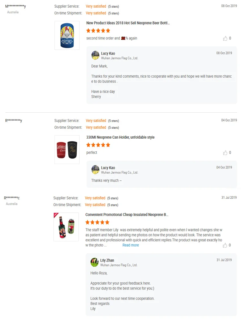Click reviewer name R********c
241x319 pixels.
(12, 198)
